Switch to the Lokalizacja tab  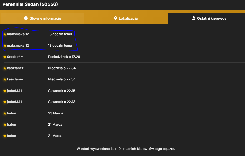pyautogui.click(x=126, y=18)
